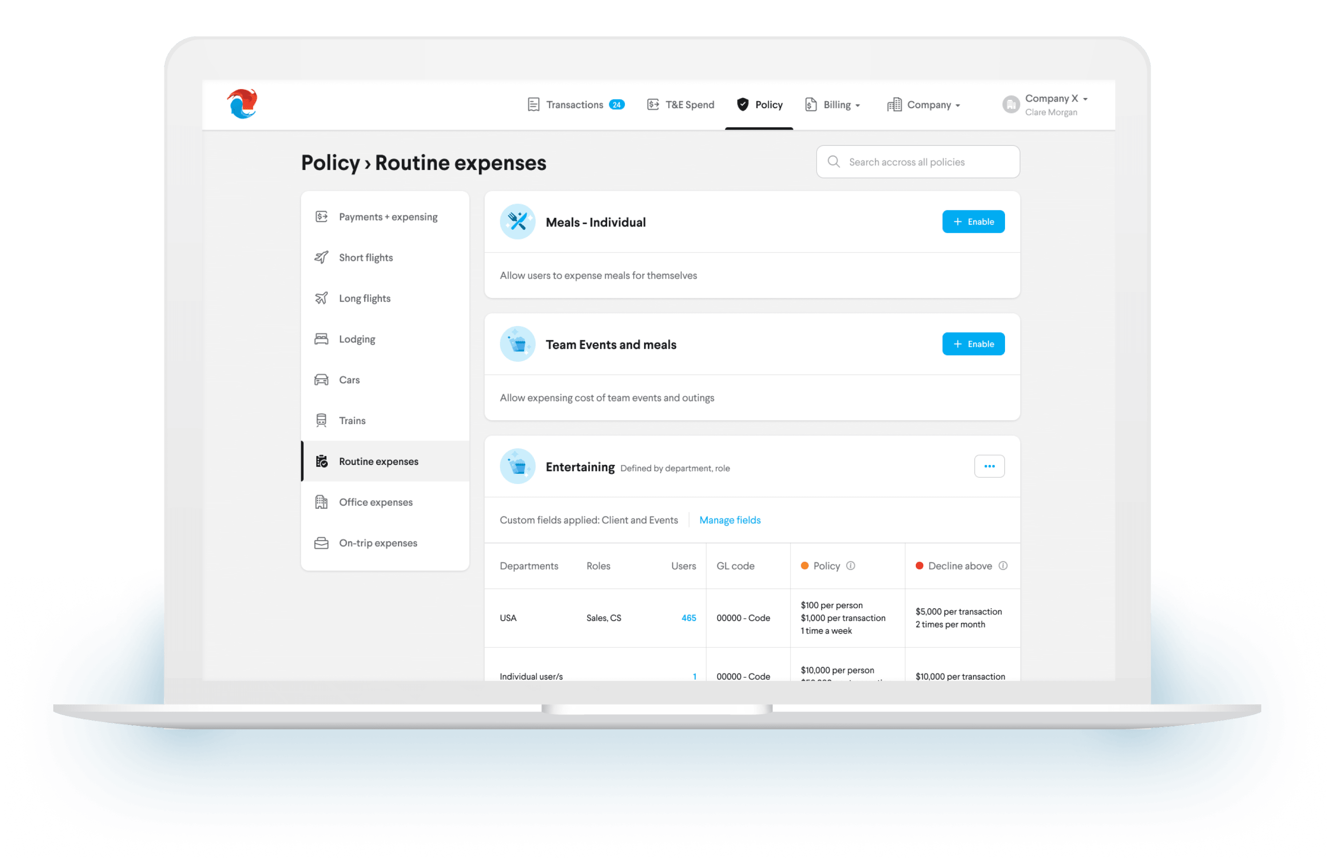Click the orange Policy status dot
Image resolution: width=1327 pixels, height=858 pixels.
[x=805, y=566]
